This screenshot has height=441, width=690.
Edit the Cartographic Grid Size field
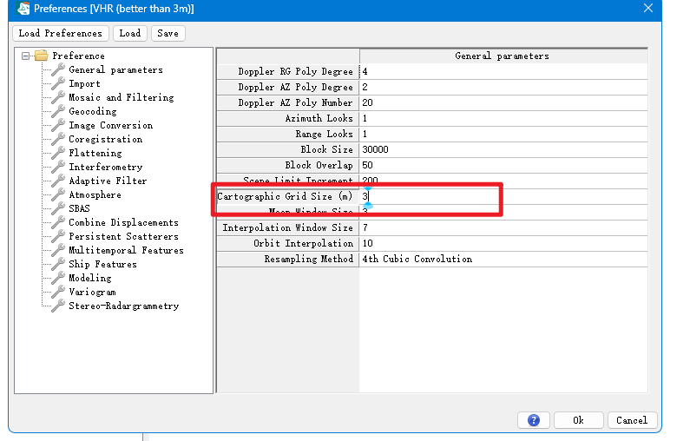click(503, 196)
